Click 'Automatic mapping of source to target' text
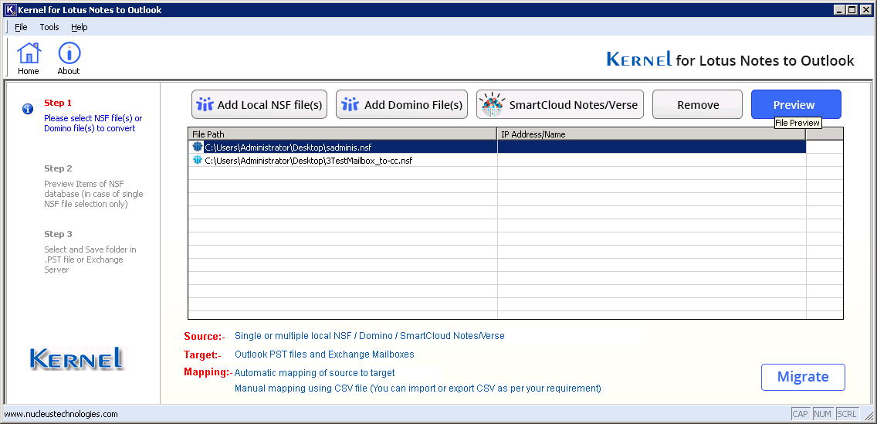877x424 pixels. coord(315,372)
